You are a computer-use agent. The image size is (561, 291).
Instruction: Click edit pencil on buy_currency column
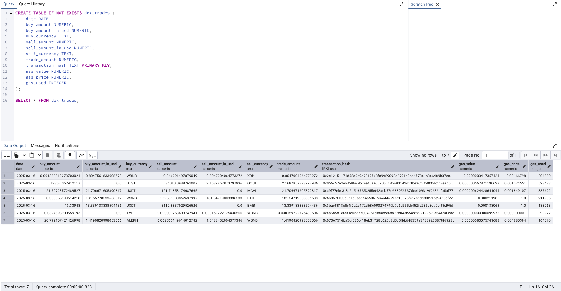[151, 166]
